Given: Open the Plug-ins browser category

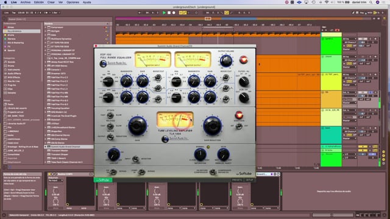Looking at the screenshot, I should click(12, 85).
